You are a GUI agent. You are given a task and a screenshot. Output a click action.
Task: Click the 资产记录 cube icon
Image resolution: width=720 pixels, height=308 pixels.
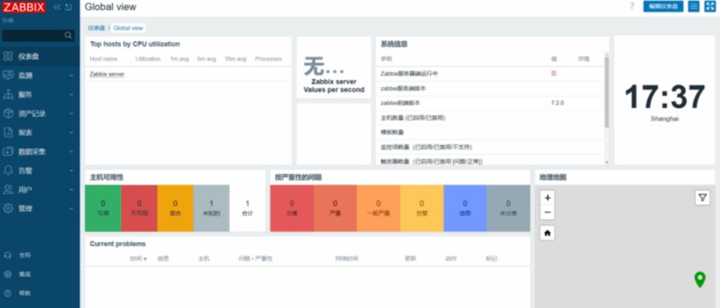coord(8,113)
